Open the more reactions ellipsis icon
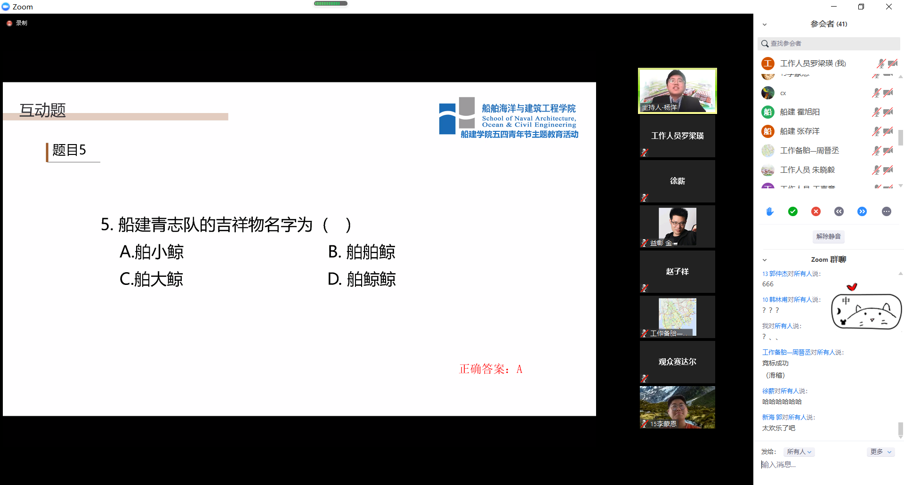The image size is (904, 485). click(887, 211)
